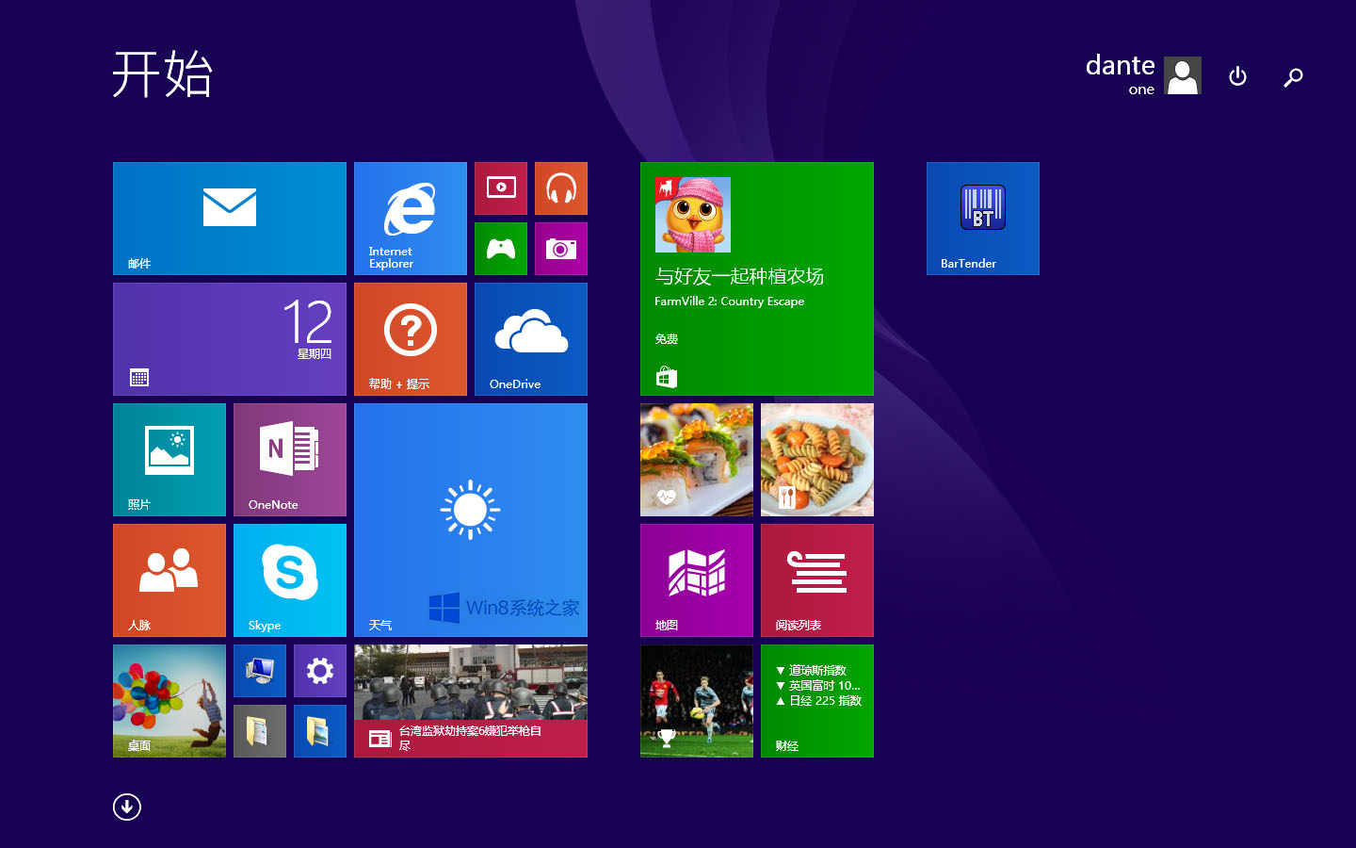Click the search magnifier button
1356x848 pixels.
click(x=1293, y=76)
